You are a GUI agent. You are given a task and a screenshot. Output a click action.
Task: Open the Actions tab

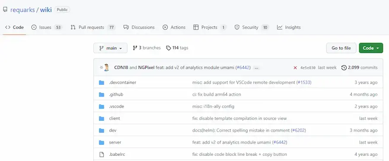pyautogui.click(x=174, y=27)
